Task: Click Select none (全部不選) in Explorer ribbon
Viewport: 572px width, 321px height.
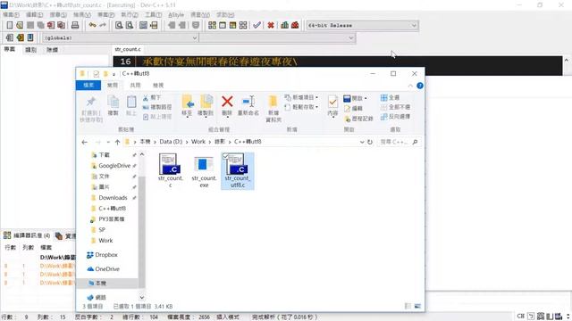Action: tap(395, 107)
